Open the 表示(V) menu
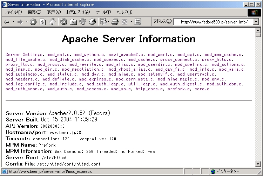This screenshot has height=176, width=263. click(x=54, y=12)
